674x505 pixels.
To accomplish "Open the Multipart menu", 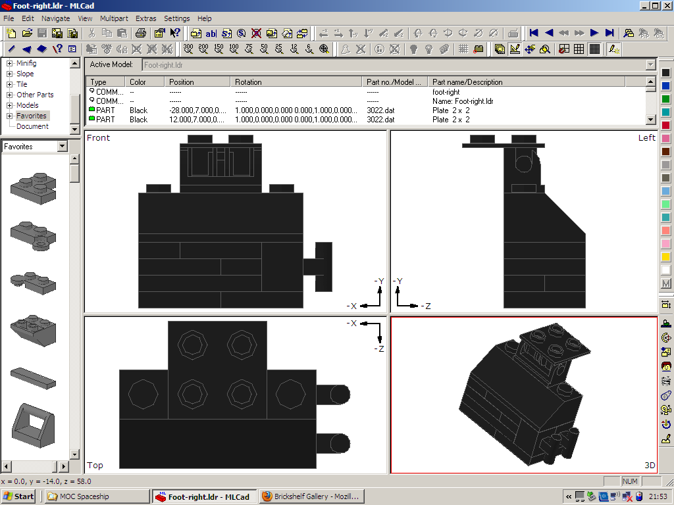I will tap(114, 18).
